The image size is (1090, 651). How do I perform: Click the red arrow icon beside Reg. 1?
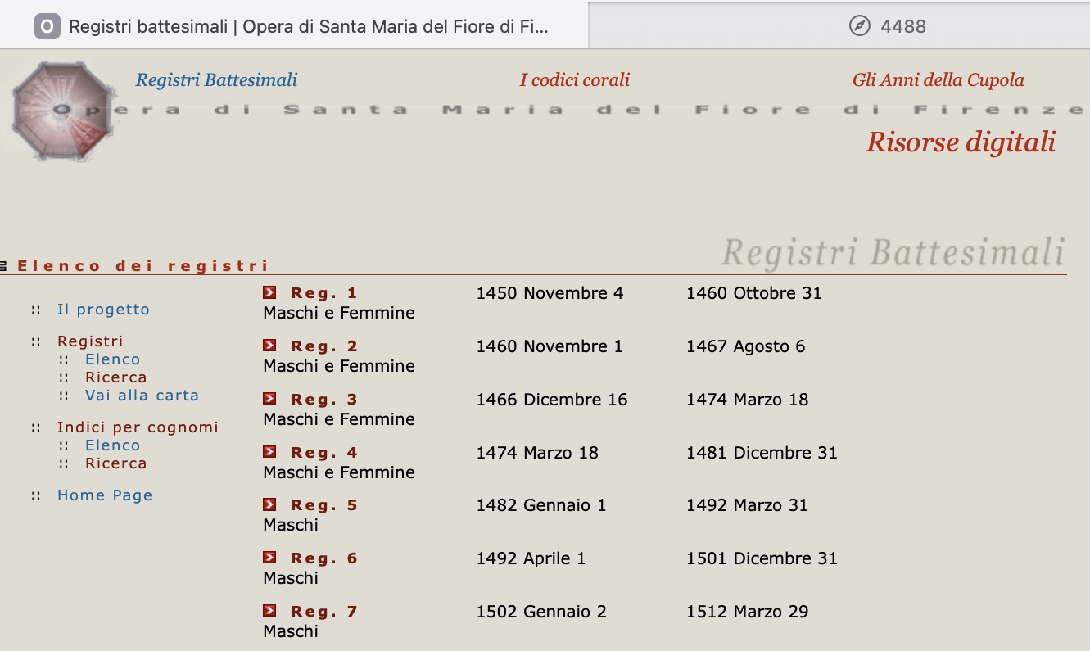tap(269, 292)
